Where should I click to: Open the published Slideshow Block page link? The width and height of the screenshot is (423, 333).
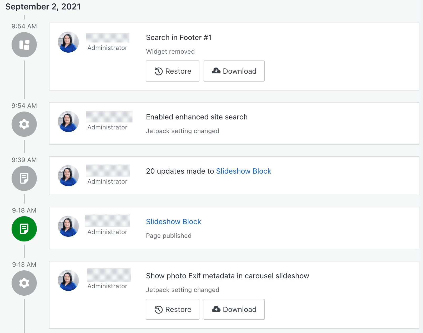[x=173, y=222]
